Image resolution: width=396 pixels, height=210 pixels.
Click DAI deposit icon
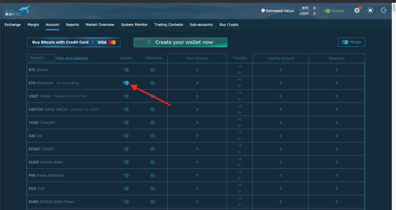tap(126, 136)
